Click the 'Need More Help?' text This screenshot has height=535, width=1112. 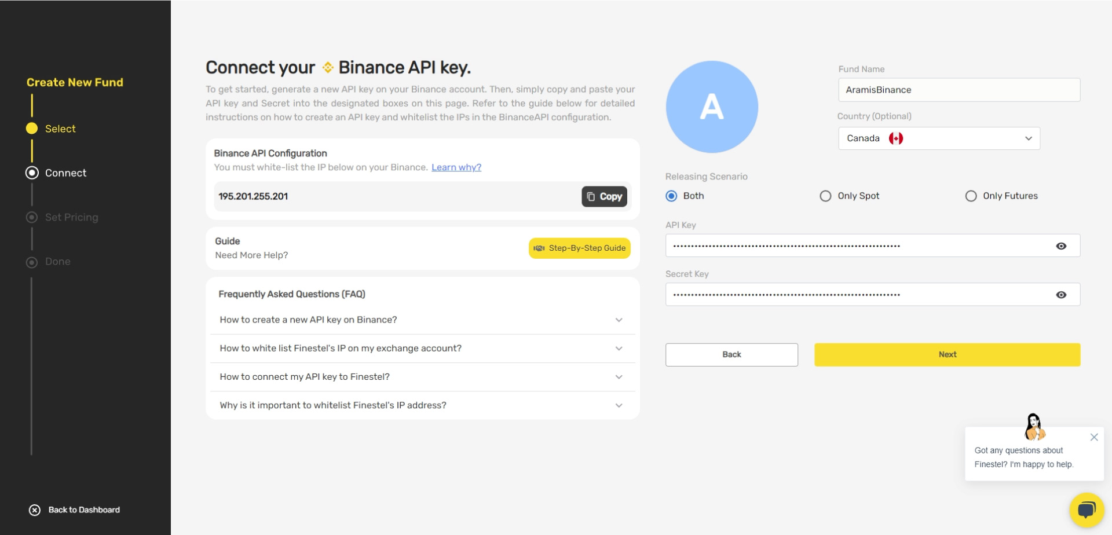pos(251,255)
